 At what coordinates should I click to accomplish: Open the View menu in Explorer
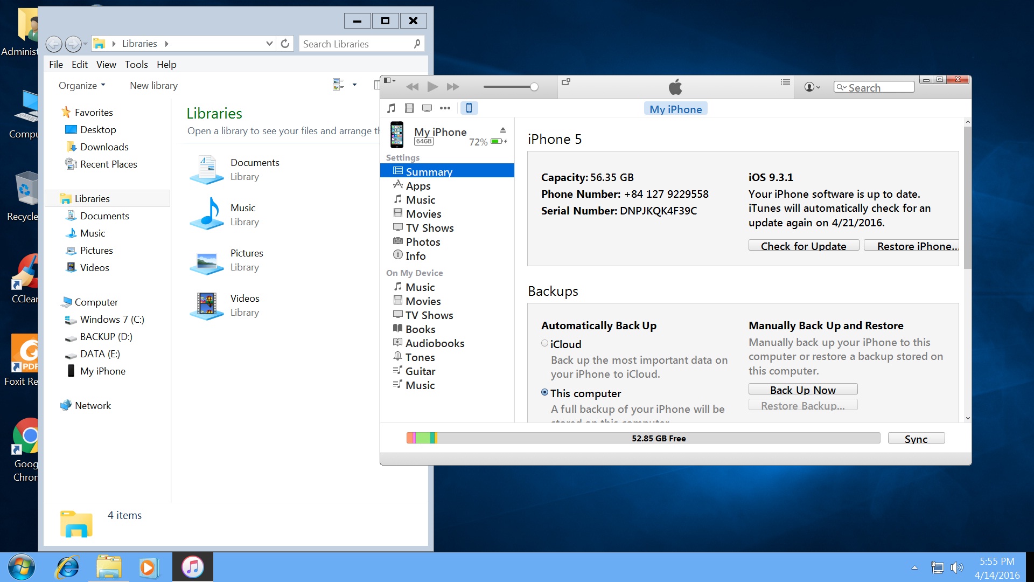(106, 65)
